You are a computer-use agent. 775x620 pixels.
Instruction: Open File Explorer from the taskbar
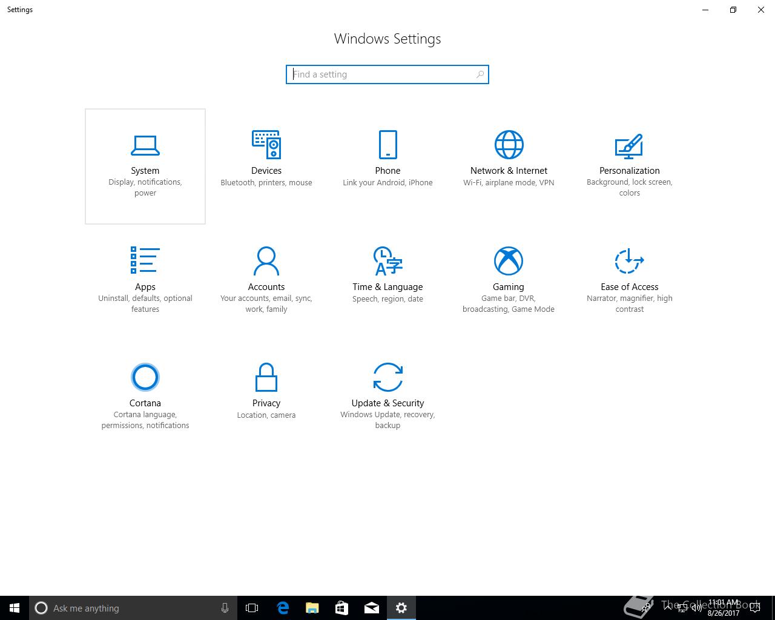coord(312,608)
